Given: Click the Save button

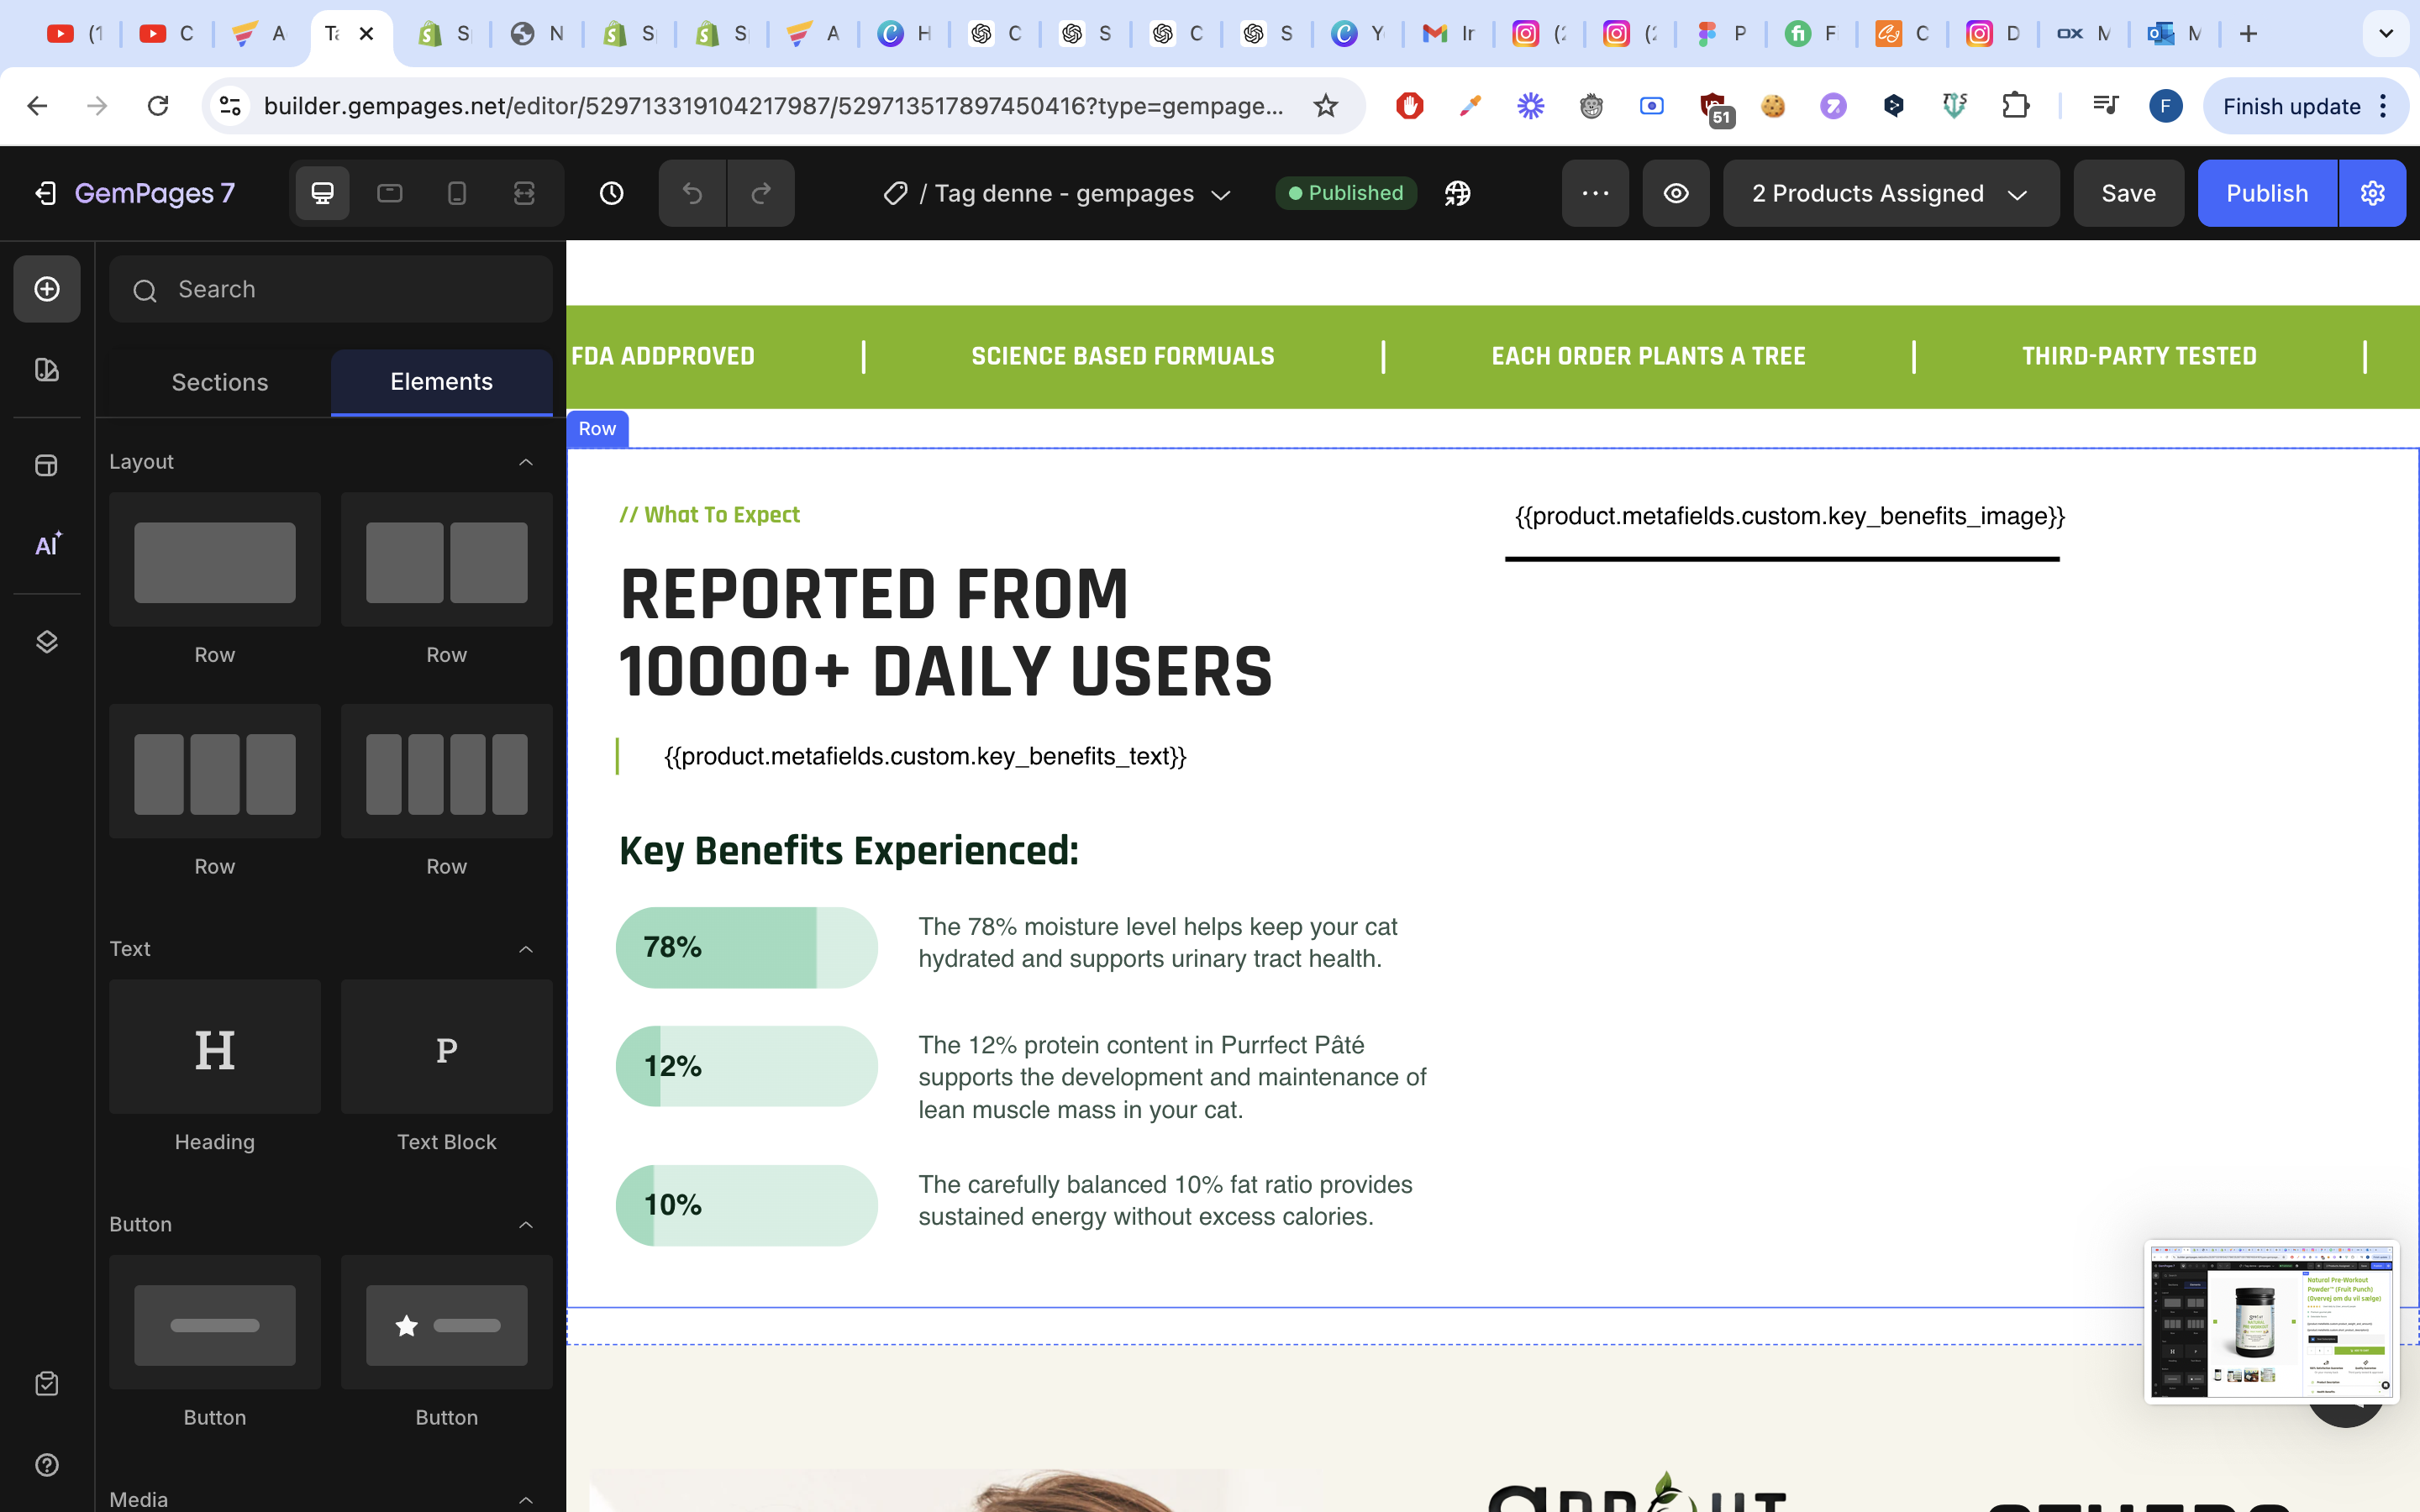Looking at the screenshot, I should coord(2128,193).
